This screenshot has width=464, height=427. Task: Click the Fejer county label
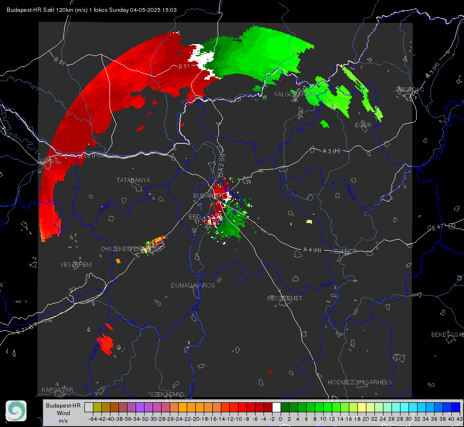tap(106, 207)
